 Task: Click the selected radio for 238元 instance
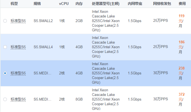point(5,73)
